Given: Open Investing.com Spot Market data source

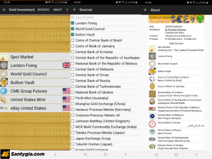Looking at the screenshot, I should 176,49.
